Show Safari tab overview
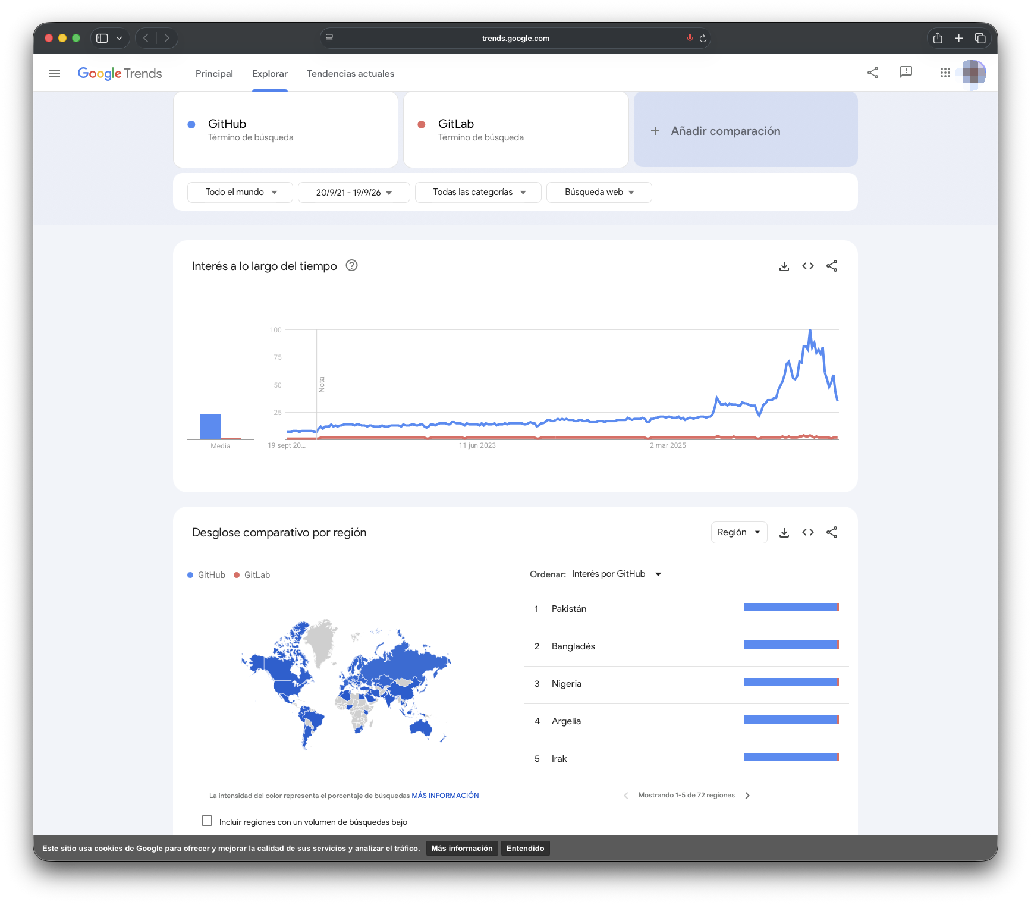1031x905 pixels. pos(980,38)
